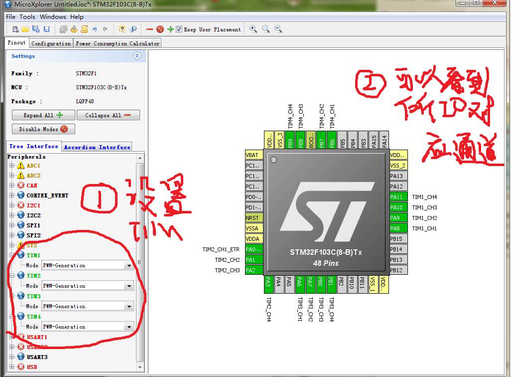Click the Redo arrow icon
The width and height of the screenshot is (513, 377).
pyautogui.click(x=105, y=29)
